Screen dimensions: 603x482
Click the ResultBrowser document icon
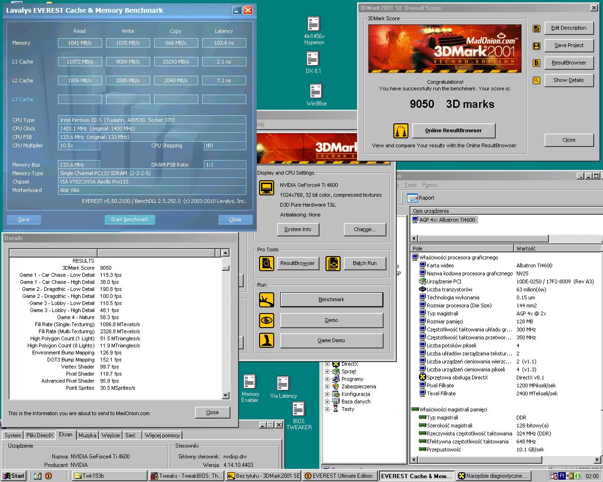tap(536, 63)
